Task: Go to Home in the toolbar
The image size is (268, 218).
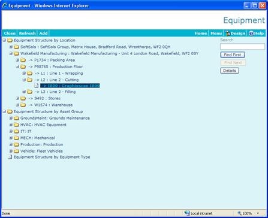Action: point(201,34)
